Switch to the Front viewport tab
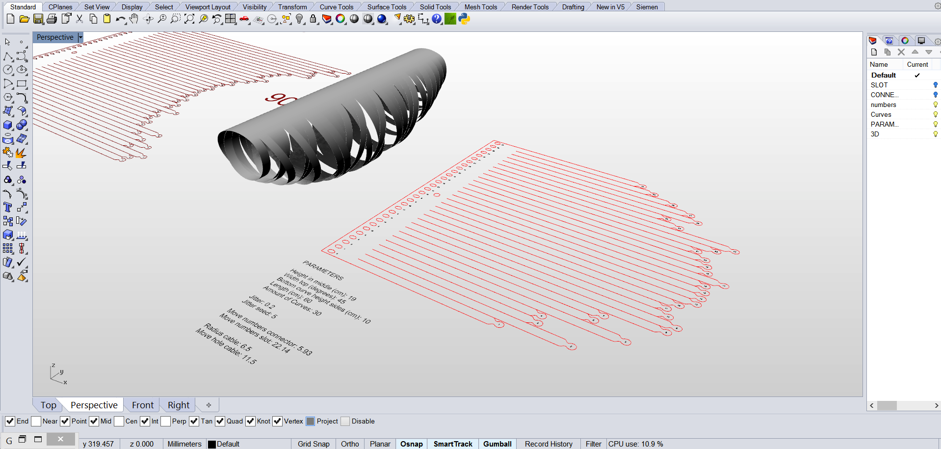This screenshot has height=449, width=941. [142, 404]
